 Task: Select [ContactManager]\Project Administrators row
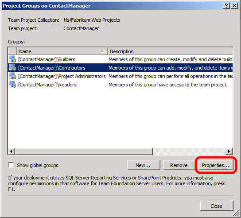coord(120,76)
